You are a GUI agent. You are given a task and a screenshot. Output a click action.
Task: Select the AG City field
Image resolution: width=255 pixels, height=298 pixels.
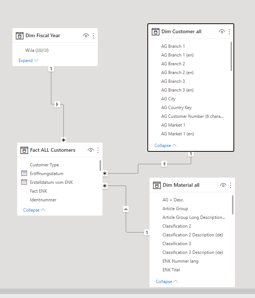(x=168, y=99)
